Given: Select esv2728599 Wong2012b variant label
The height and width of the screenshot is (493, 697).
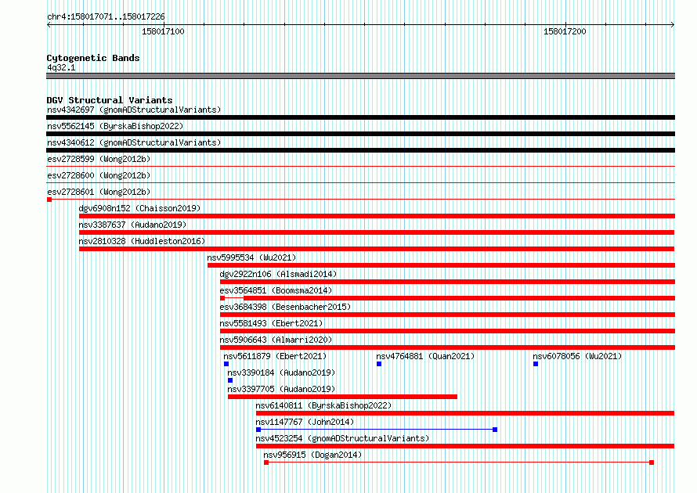Looking at the screenshot, I should pos(99,159).
